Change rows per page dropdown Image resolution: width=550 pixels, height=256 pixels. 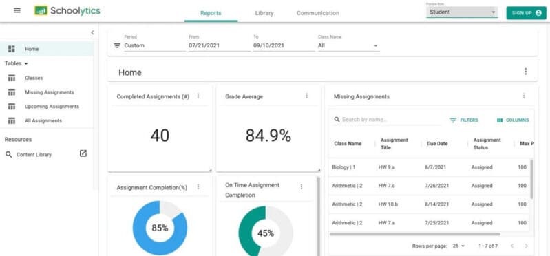[x=458, y=246]
